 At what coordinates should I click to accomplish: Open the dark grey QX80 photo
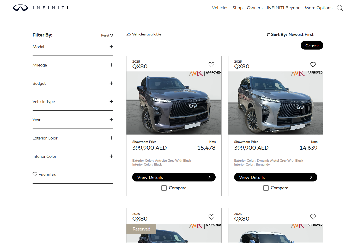tap(174, 103)
